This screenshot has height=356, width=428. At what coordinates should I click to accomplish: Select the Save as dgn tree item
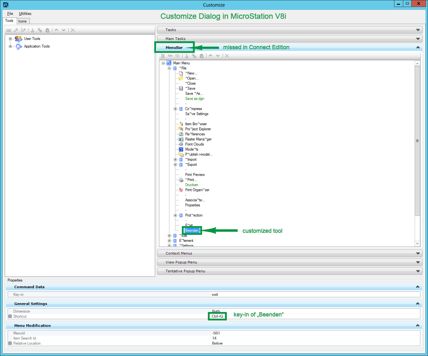(x=194, y=99)
